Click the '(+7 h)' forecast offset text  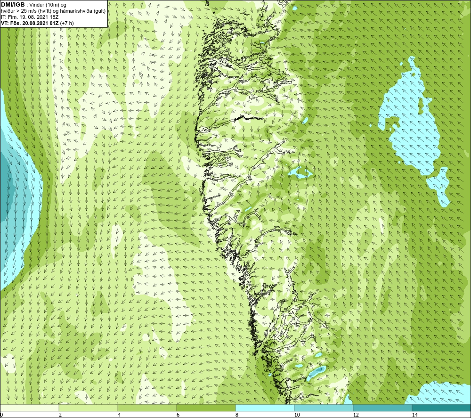67,23
